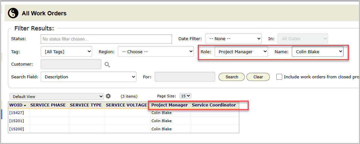This screenshot has width=360, height=144.
Task: Expand the Search Field dropdown showing Description
Action: pyautogui.click(x=89, y=77)
